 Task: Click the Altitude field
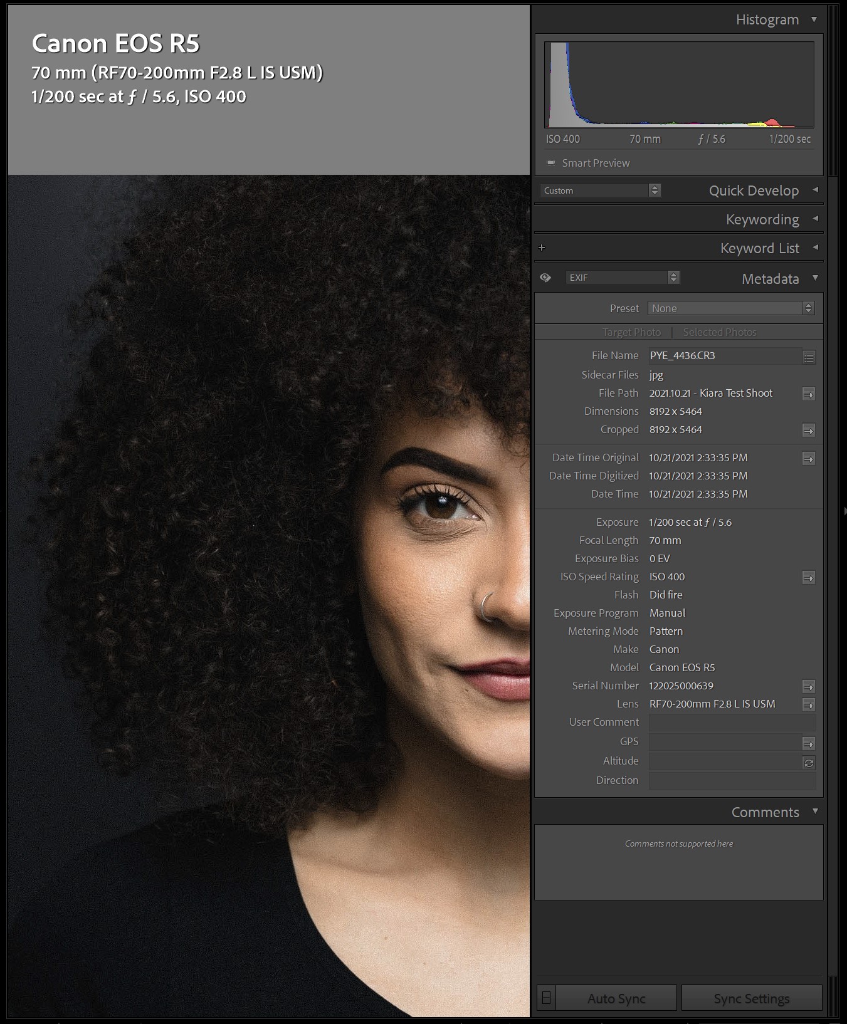click(725, 761)
